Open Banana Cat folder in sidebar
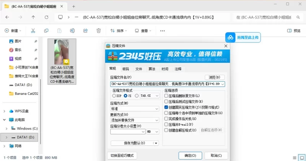The image size is (306, 161). pos(24,93)
